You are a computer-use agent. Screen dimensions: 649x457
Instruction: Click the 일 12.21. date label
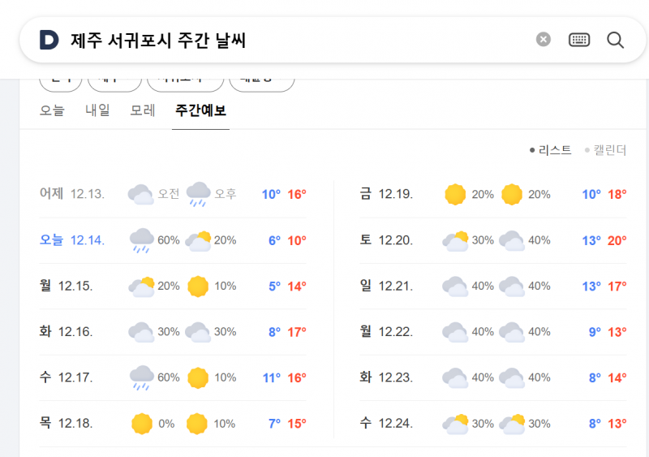(386, 286)
